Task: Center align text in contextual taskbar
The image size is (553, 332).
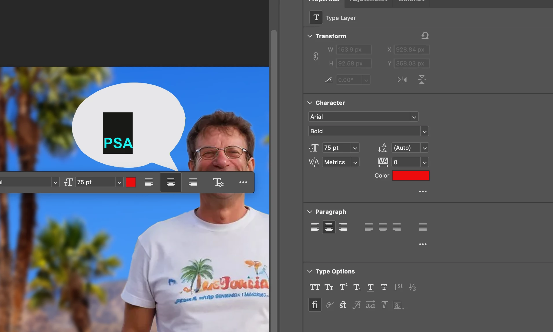Action: tap(171, 182)
